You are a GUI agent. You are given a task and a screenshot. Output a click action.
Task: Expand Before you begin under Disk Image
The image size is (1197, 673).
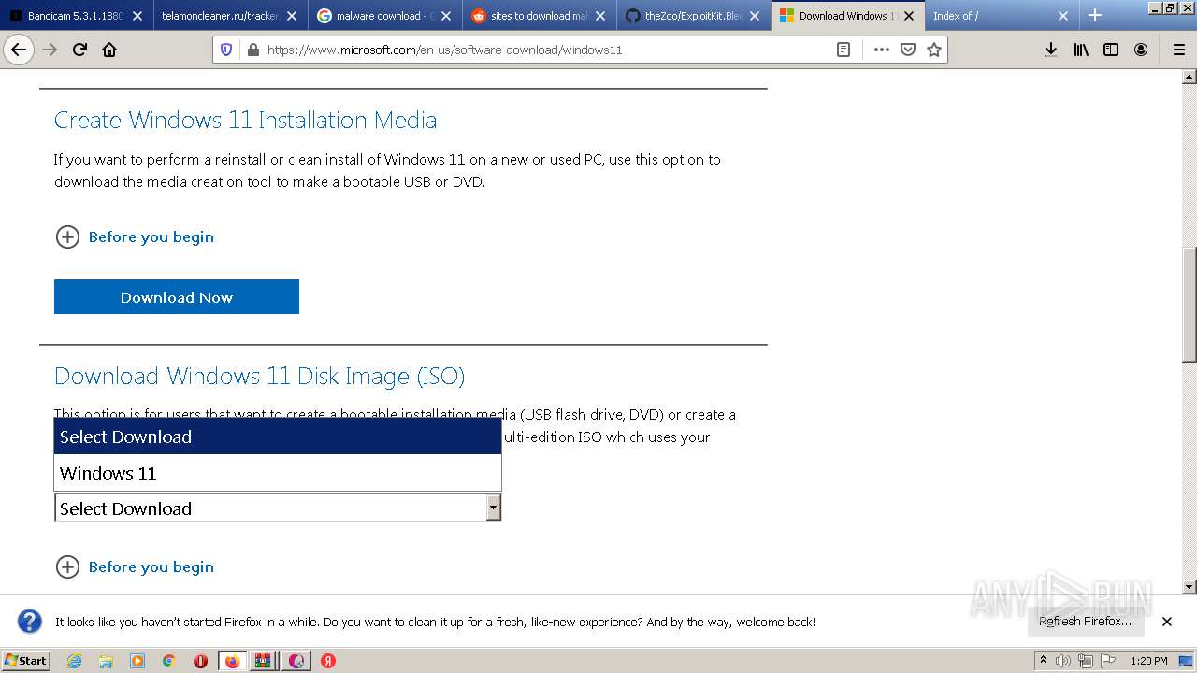click(x=135, y=566)
